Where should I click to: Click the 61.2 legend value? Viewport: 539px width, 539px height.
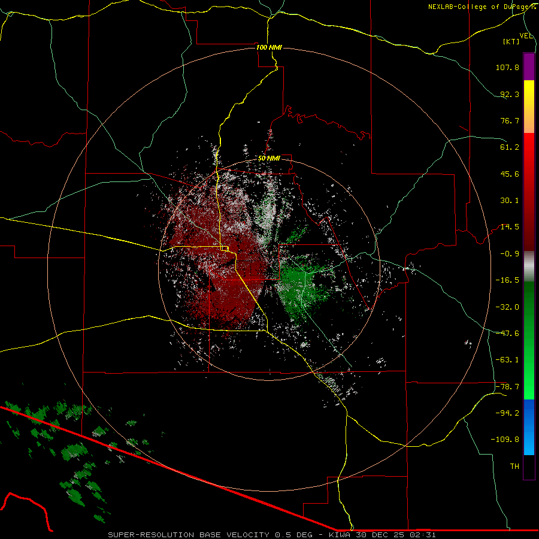click(510, 147)
